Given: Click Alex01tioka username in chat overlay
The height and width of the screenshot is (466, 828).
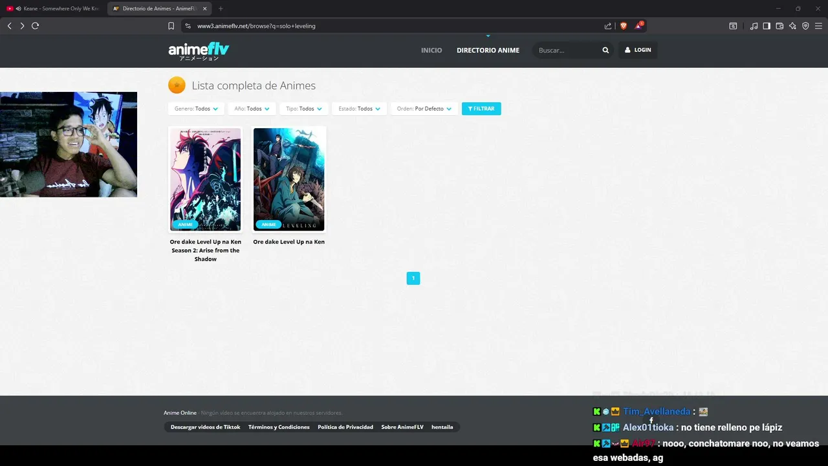Looking at the screenshot, I should 648,427.
